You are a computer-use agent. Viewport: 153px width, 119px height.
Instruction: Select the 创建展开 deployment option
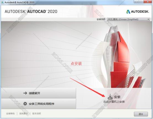pyautogui.click(x=39, y=93)
